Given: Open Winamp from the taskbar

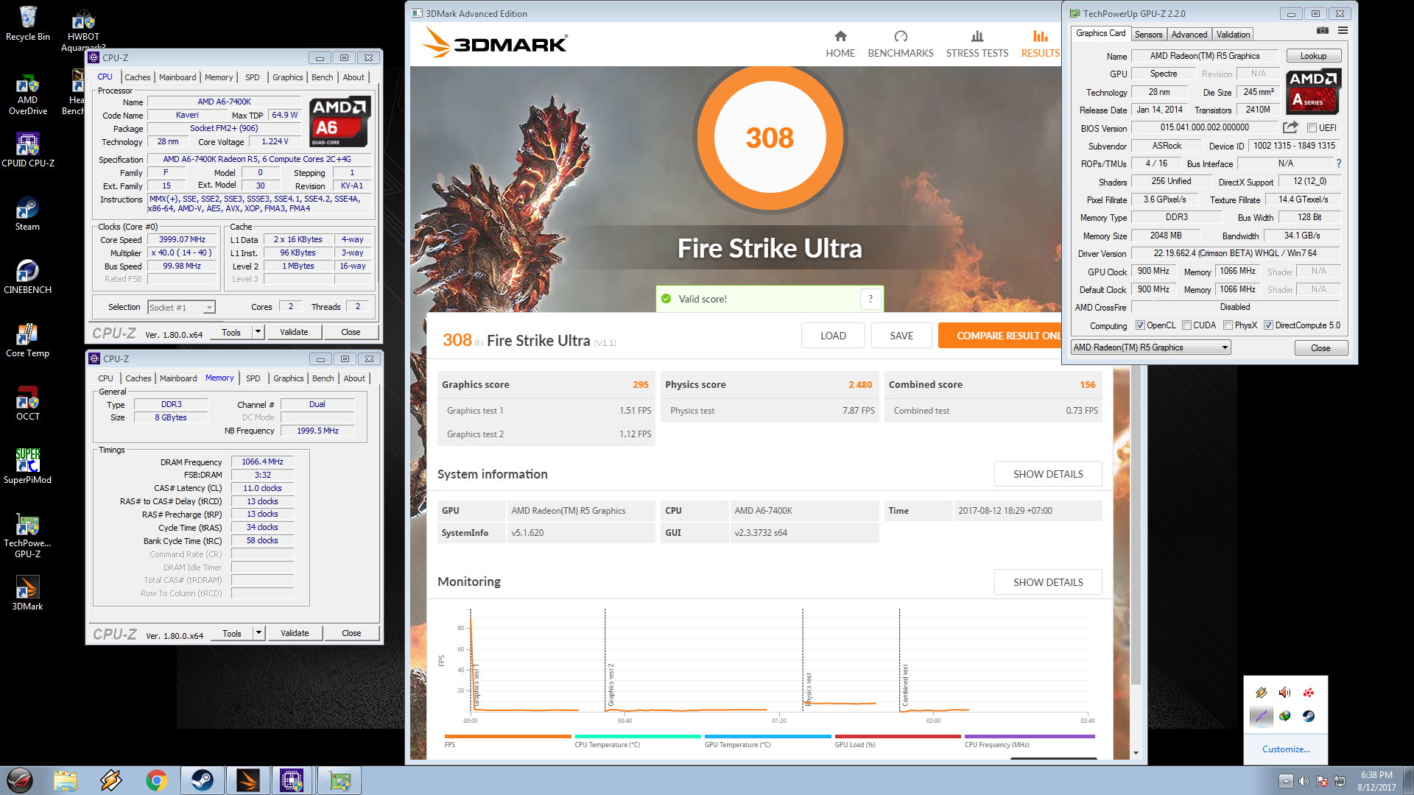Looking at the screenshot, I should 111,780.
